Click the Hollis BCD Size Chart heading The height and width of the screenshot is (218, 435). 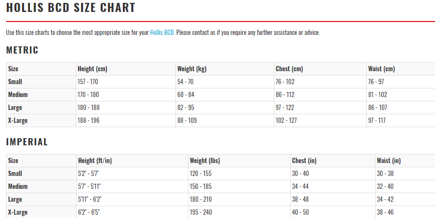(x=71, y=8)
